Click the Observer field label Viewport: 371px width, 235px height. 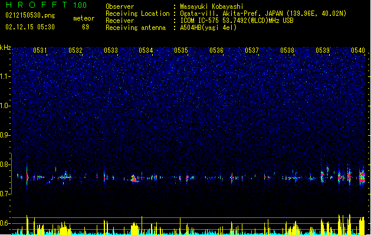click(x=120, y=6)
